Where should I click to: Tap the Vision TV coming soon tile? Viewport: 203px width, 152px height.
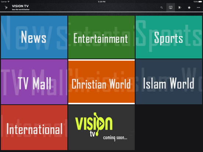coord(101,127)
